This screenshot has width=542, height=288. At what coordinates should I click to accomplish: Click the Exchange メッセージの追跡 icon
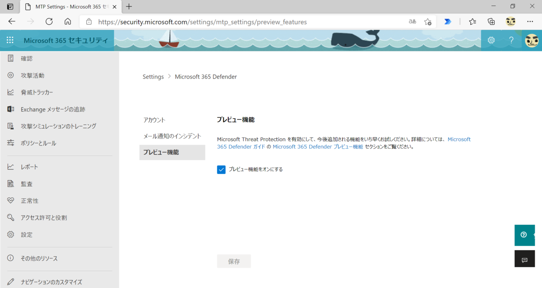tap(11, 109)
